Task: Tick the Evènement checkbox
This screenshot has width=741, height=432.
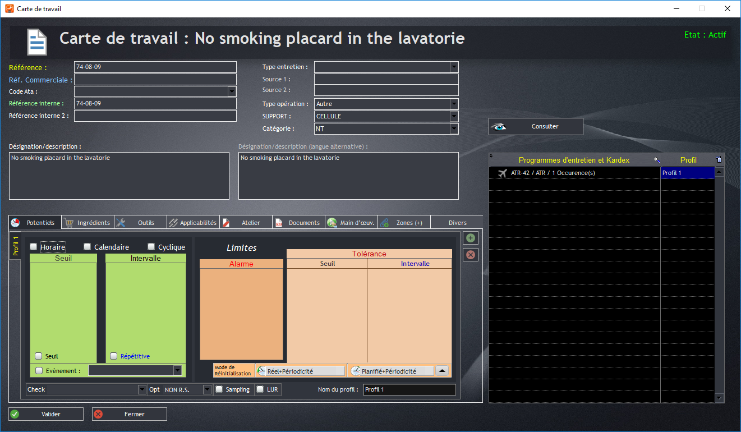Action: (39, 370)
